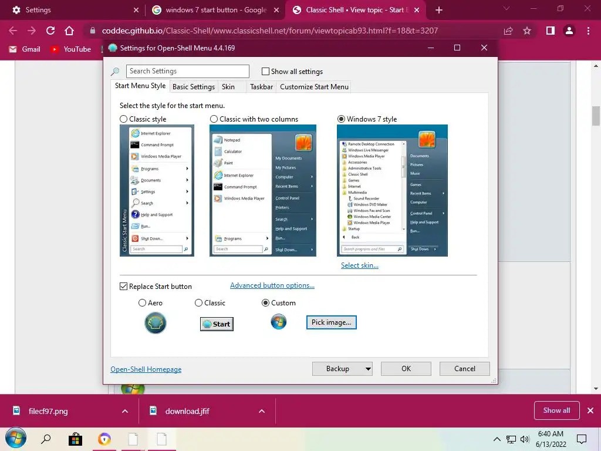The width and height of the screenshot is (601, 451).
Task: Open the Chrome profile avatar
Action: coord(569,31)
